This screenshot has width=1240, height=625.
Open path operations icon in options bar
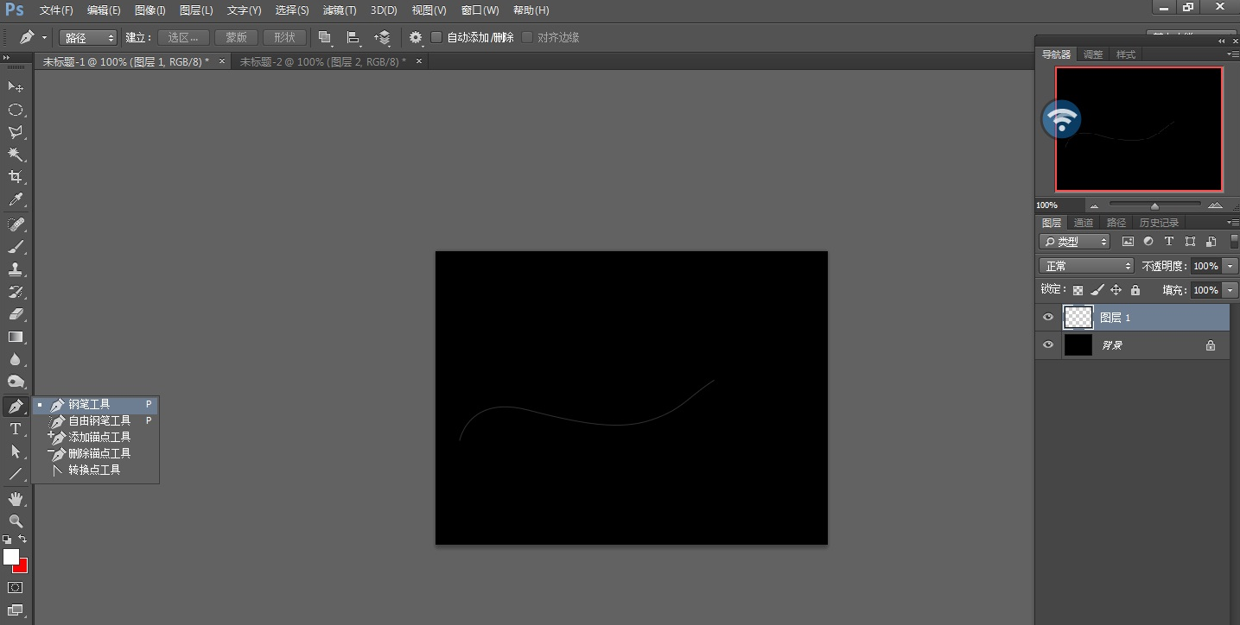pos(325,37)
